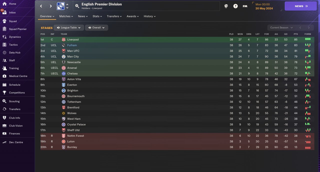
Task: Go to next season arrow
Action: click(x=309, y=27)
